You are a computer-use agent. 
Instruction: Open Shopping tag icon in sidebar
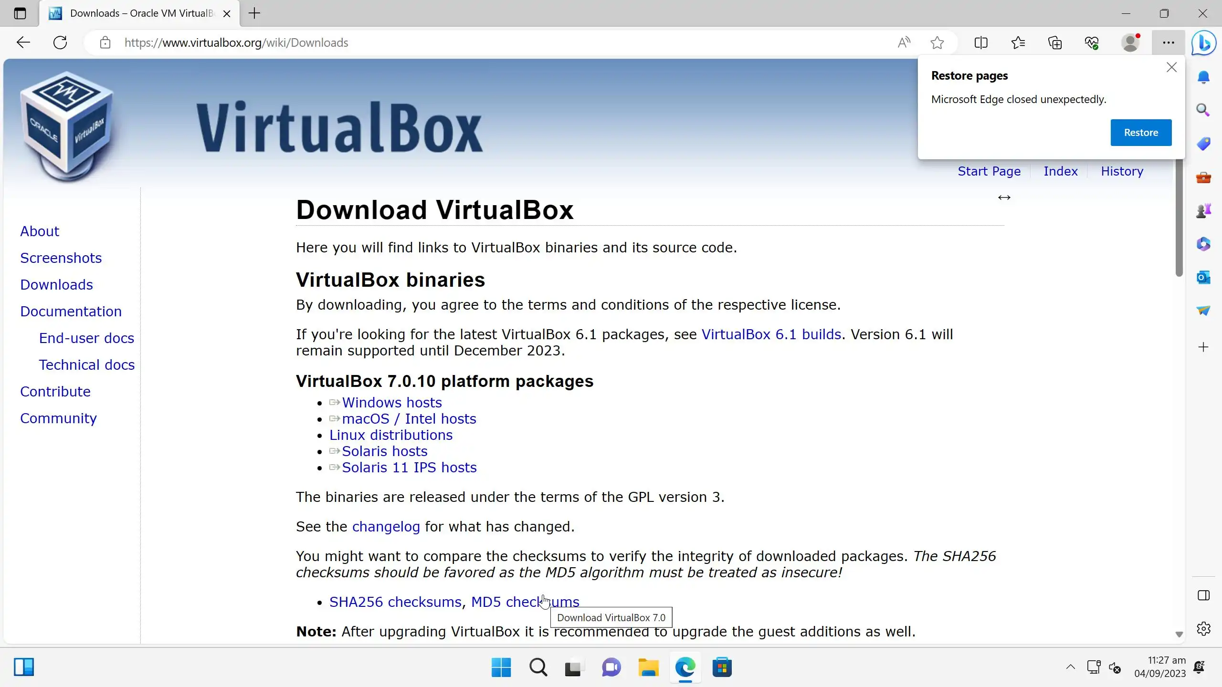pos(1203,144)
